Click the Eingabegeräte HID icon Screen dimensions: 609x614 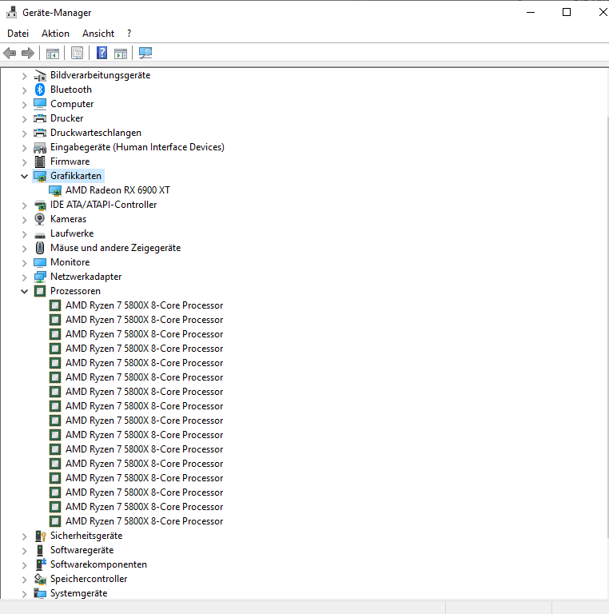[39, 147]
